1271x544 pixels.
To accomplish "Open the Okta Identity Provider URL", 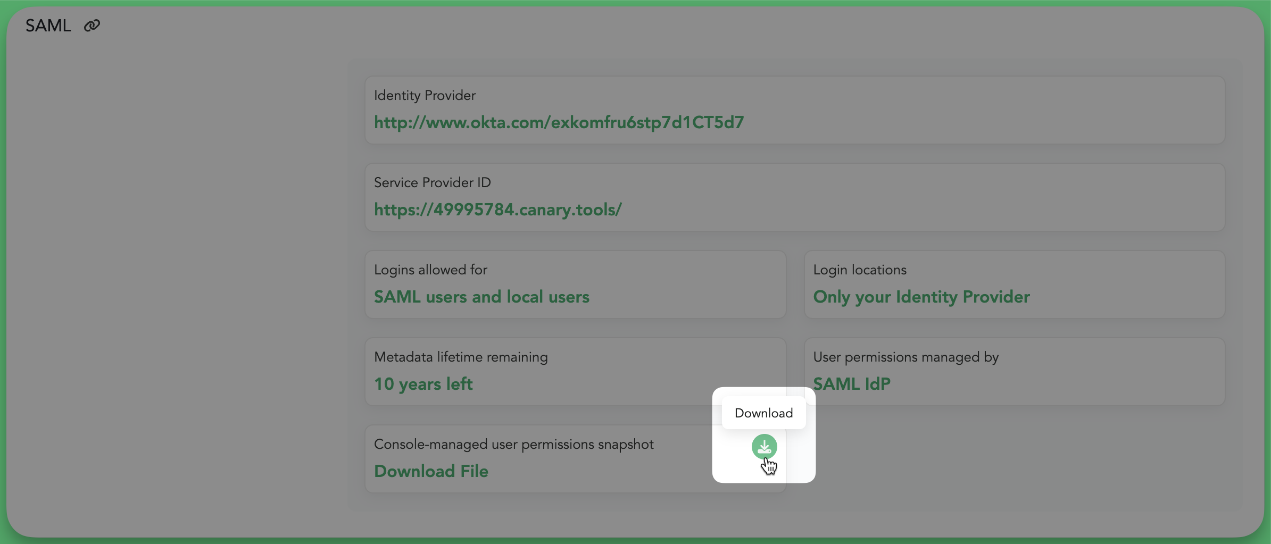I will [x=559, y=122].
